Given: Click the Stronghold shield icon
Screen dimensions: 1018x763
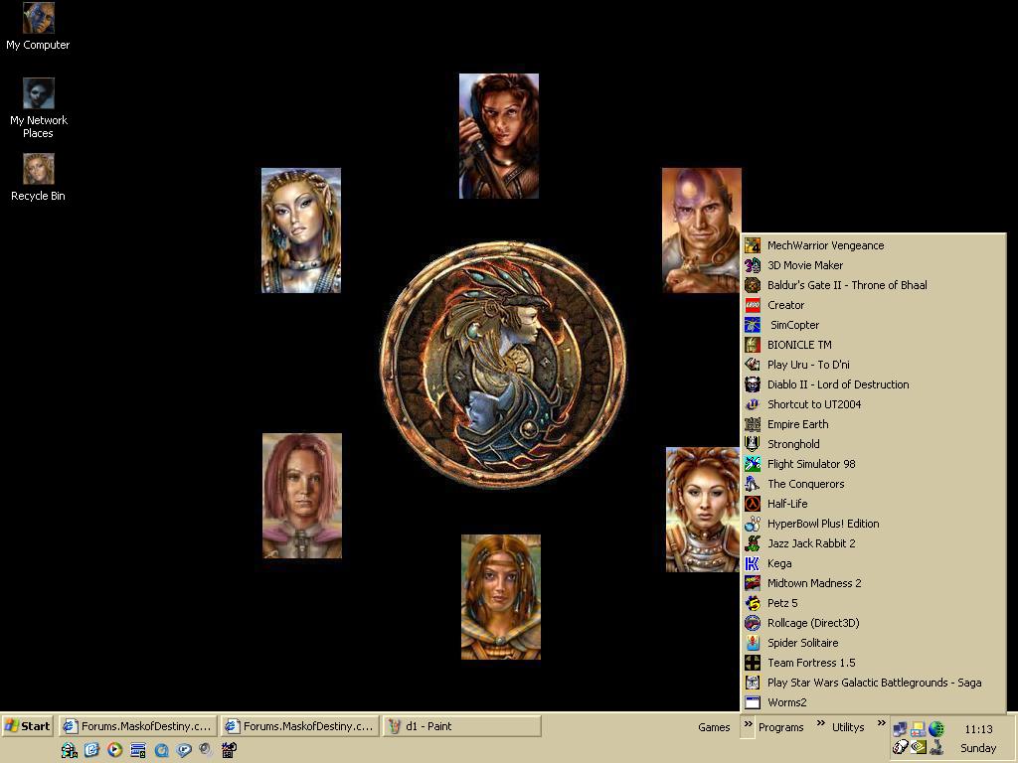Looking at the screenshot, I should click(x=753, y=444).
